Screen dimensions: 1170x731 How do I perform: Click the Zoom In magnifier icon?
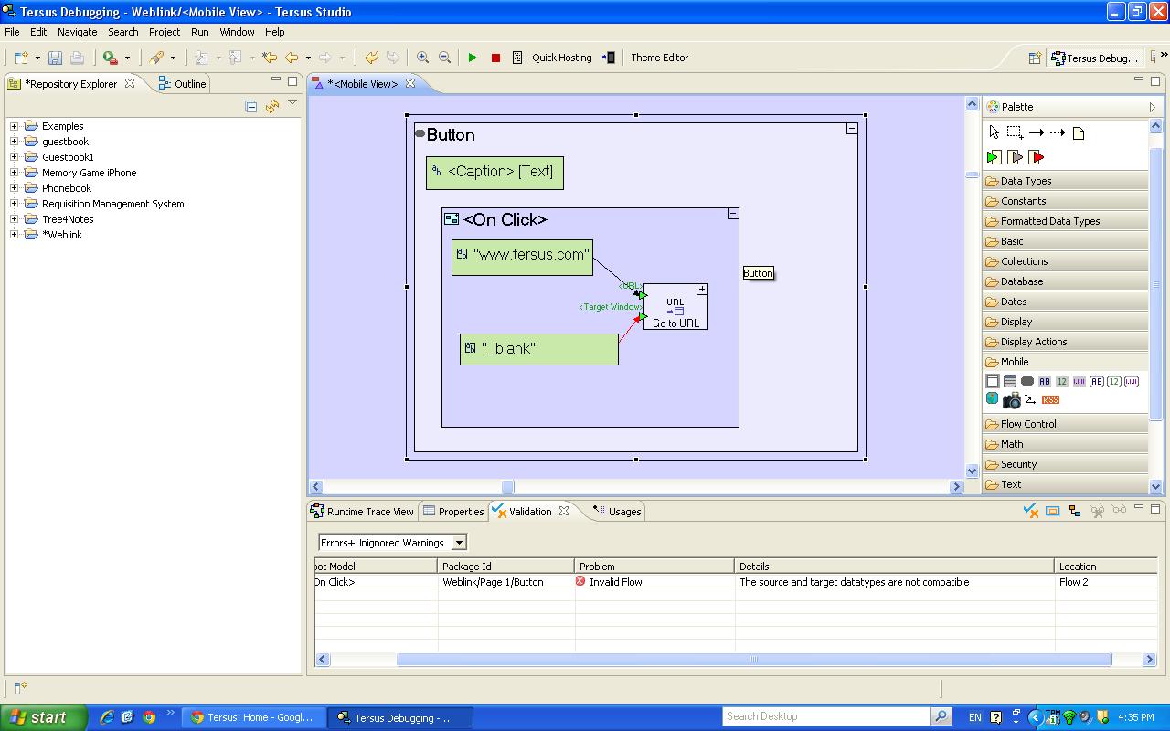pyautogui.click(x=422, y=58)
